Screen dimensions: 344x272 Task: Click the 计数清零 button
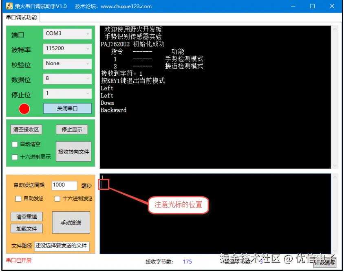click(324, 262)
